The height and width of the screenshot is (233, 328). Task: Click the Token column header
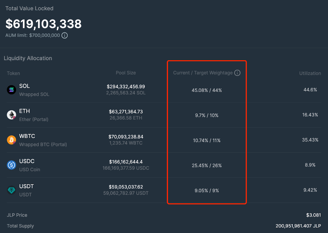[x=13, y=73]
